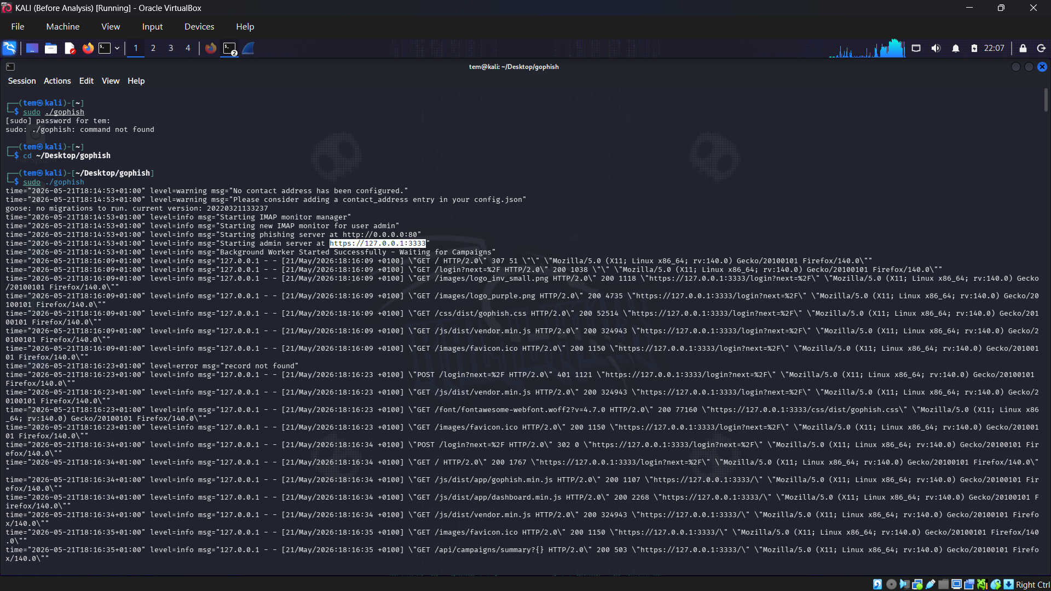Click the VirtualBox optical disk indicator
The height and width of the screenshot is (591, 1051).
[891, 584]
